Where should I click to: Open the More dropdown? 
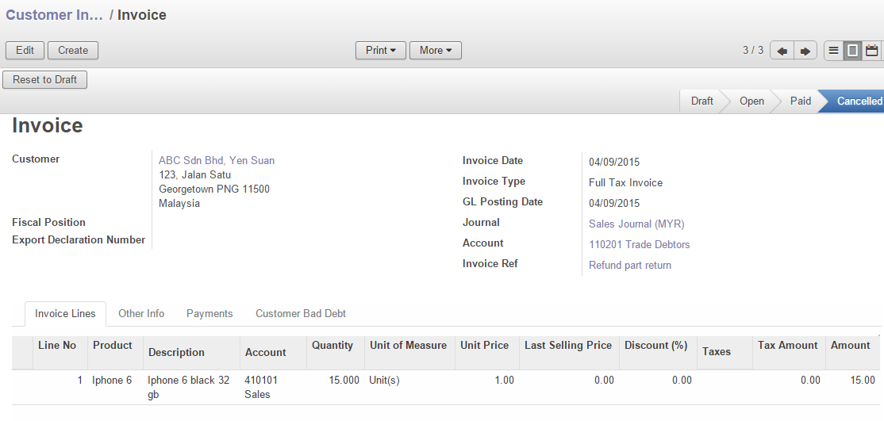click(435, 50)
